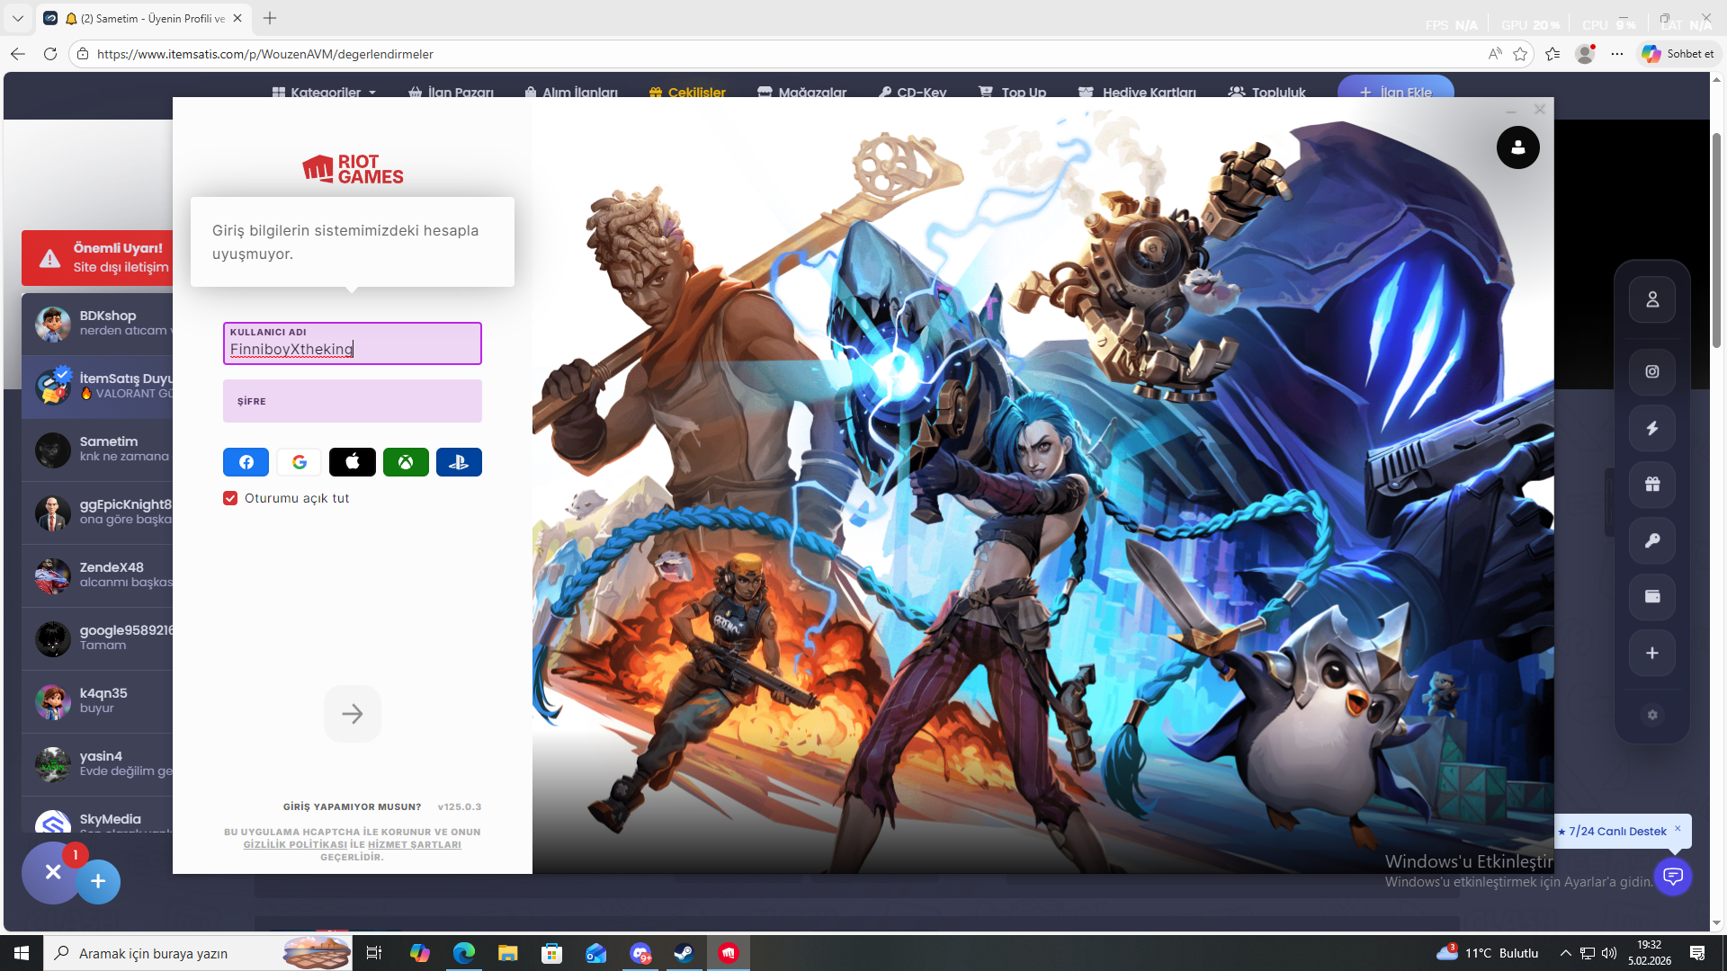This screenshot has width=1727, height=971.
Task: Open 'Giriş yapamıyor musun?' help link
Action: (x=352, y=806)
